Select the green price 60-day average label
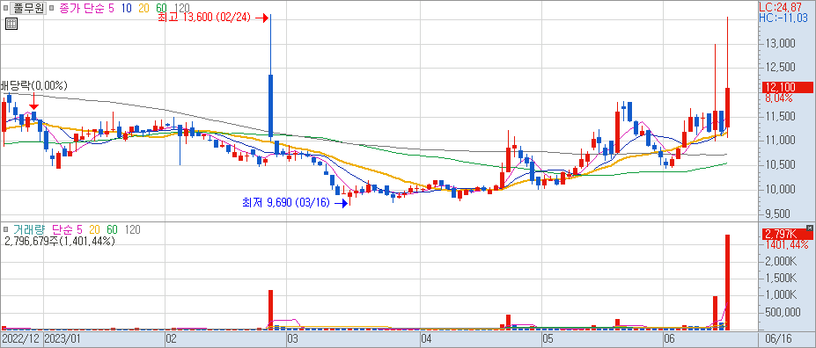 tap(161, 8)
